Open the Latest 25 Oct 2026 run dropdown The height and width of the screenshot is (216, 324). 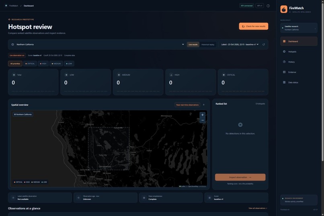240,44
